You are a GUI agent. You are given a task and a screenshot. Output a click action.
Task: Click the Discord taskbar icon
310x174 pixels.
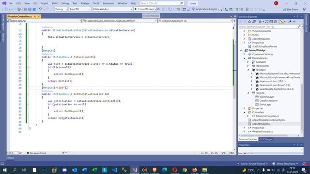click(x=64, y=170)
